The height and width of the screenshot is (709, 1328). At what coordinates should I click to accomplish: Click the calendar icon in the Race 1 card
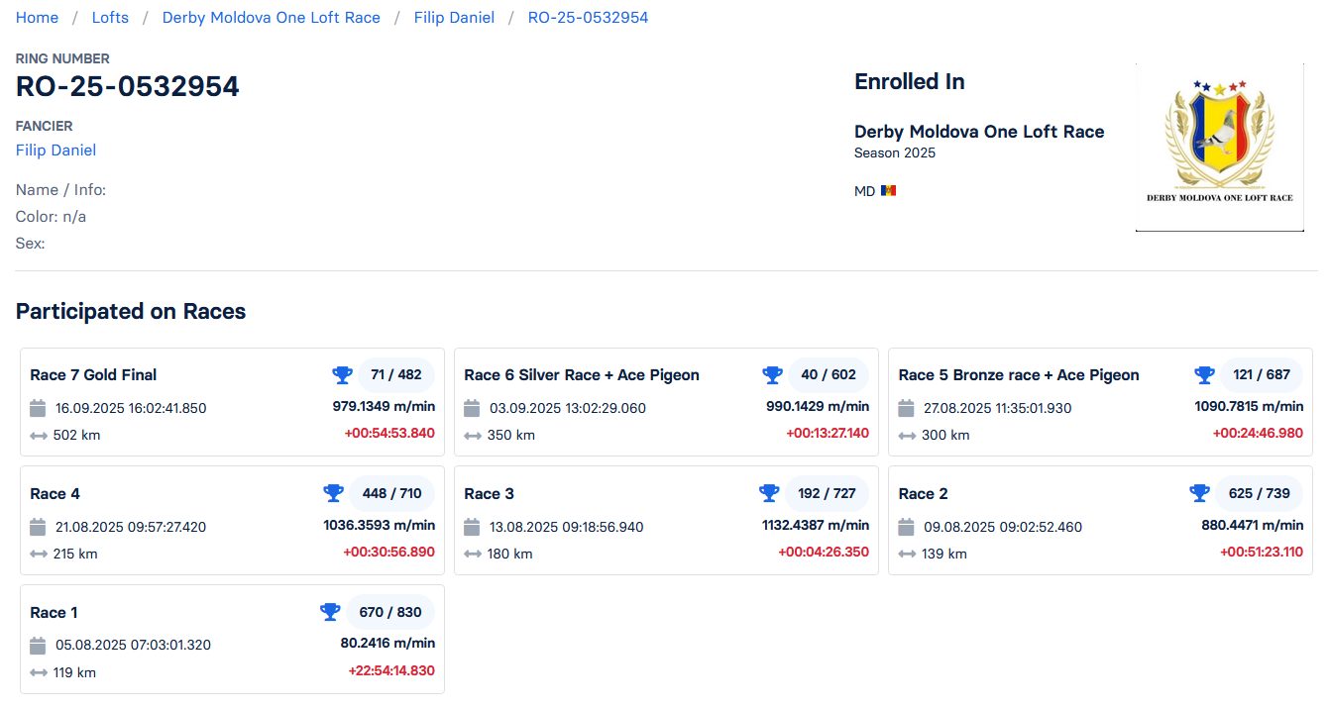tap(39, 646)
